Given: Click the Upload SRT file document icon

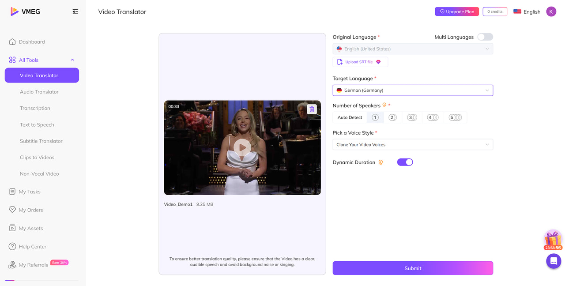Looking at the screenshot, I should click(x=340, y=62).
